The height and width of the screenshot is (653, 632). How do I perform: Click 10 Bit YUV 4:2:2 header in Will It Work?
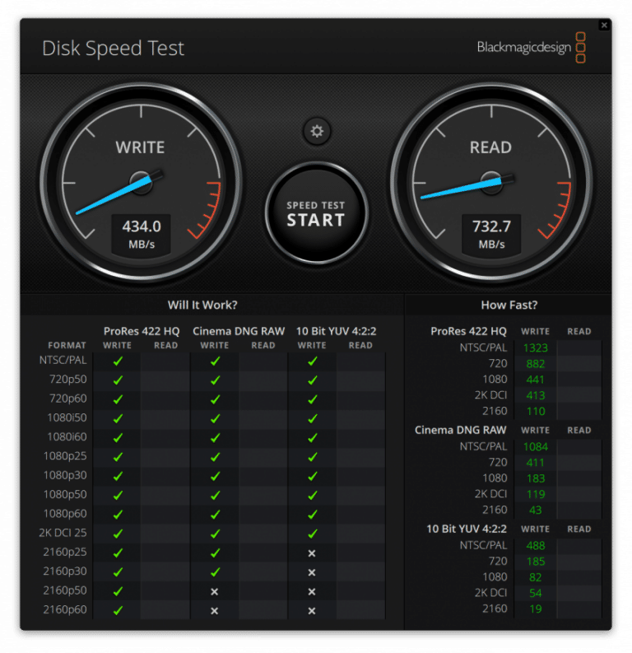coord(336,331)
